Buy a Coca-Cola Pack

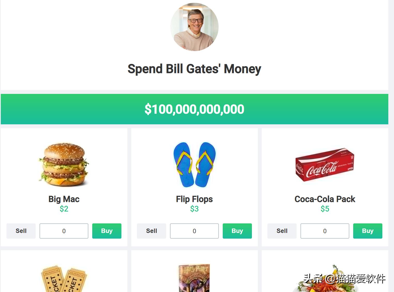368,231
